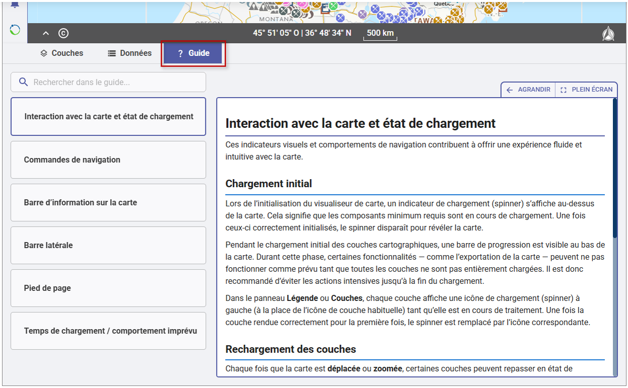
Task: Open Interaction avec la carte guide section
Action: point(108,116)
